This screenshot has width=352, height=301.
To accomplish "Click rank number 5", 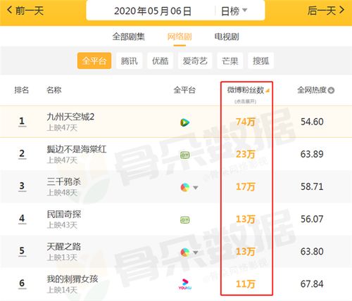I will [x=22, y=251].
